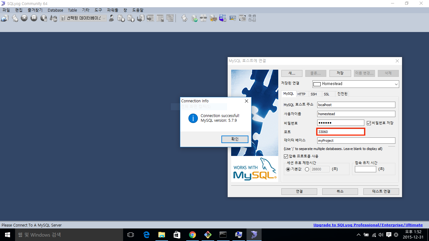Open the Database menu
The image size is (429, 241).
tap(55, 10)
